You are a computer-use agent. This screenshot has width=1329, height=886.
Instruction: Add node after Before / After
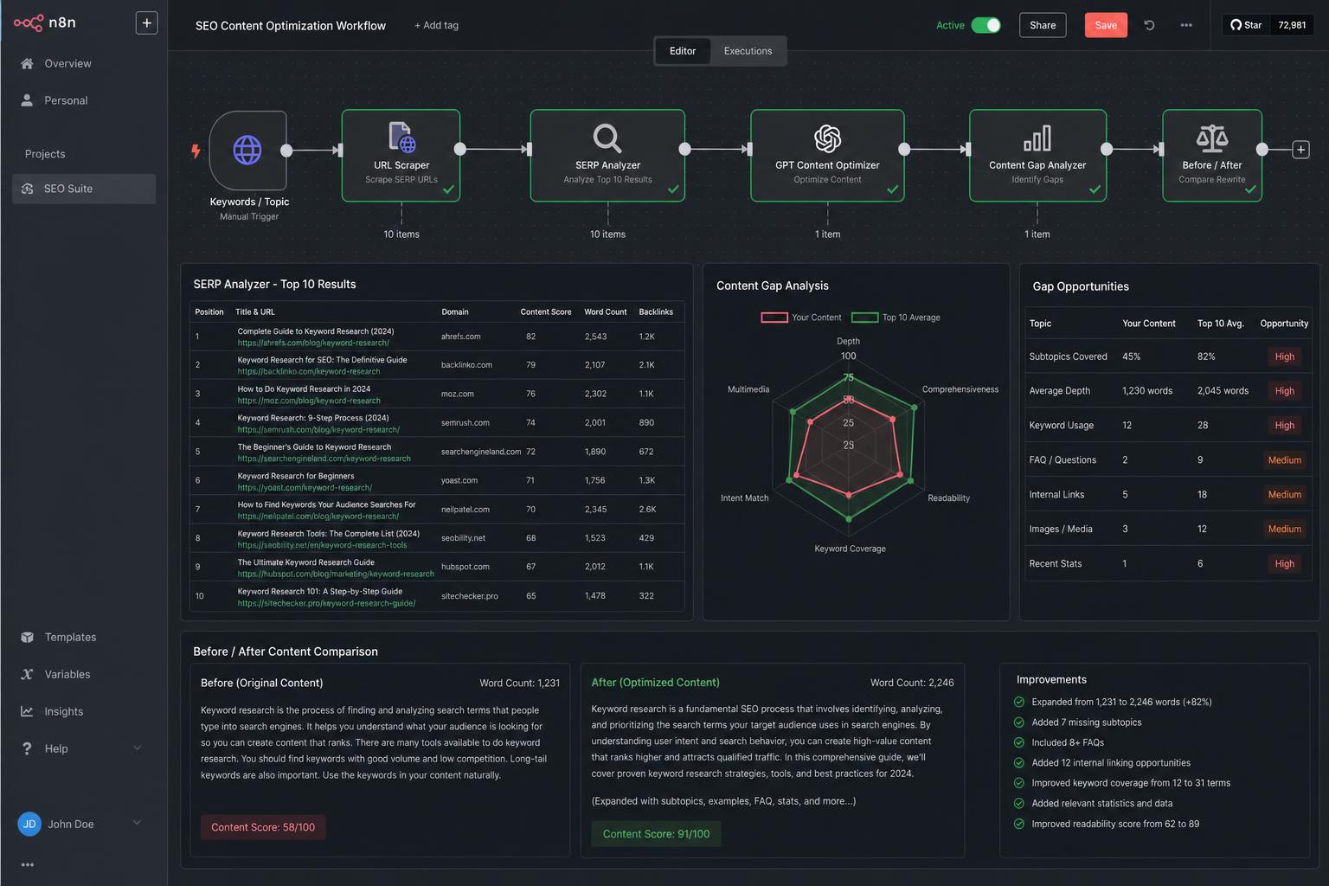point(1300,150)
